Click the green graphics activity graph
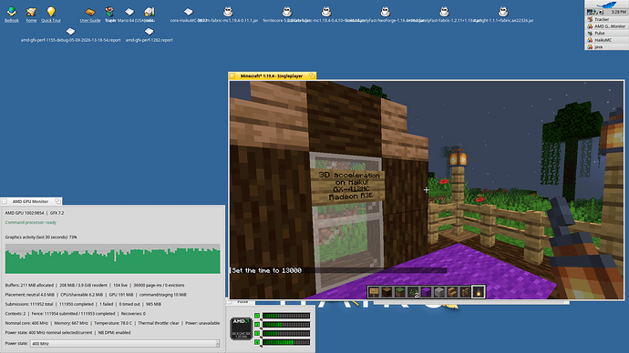Screen dimensions: 629x353 (x=113, y=259)
